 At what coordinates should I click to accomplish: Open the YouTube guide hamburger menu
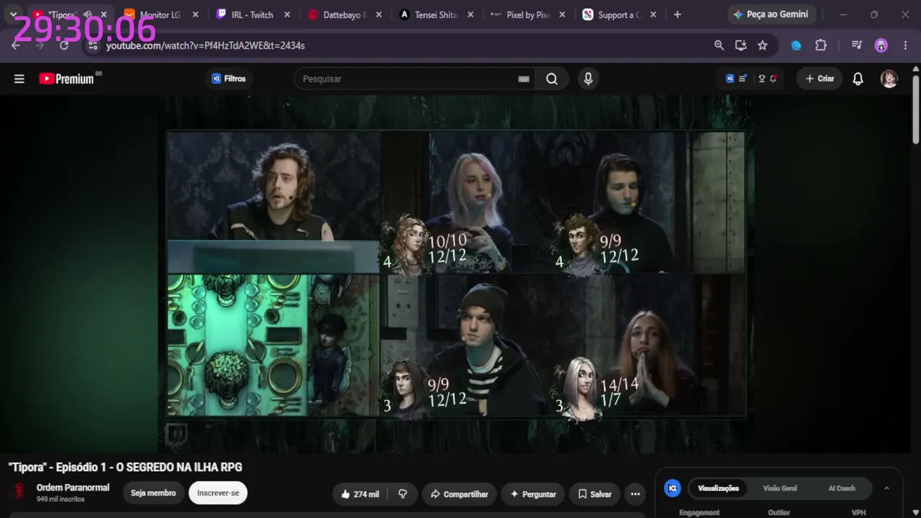click(19, 79)
